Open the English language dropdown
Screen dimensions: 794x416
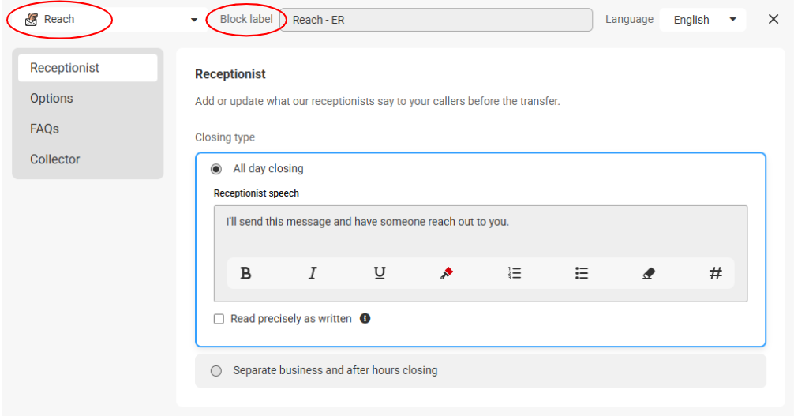(703, 20)
